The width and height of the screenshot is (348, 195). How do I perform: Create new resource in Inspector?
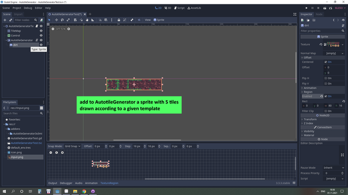click(302, 20)
